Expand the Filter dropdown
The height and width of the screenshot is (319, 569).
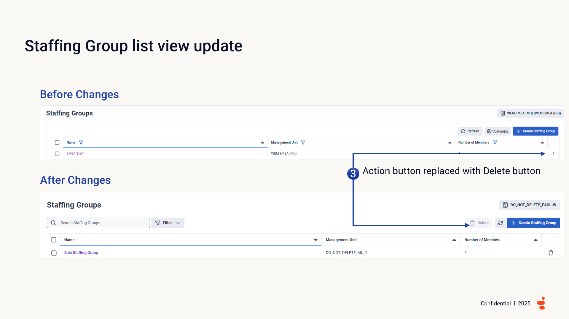click(x=168, y=223)
